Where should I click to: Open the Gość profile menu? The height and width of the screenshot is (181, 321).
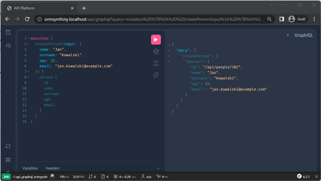298,19
